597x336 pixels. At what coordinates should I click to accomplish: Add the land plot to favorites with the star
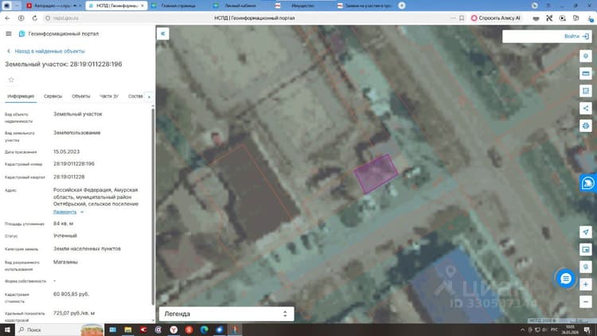tap(11, 80)
